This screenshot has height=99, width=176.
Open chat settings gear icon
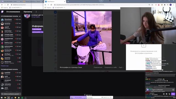pos(164,94)
